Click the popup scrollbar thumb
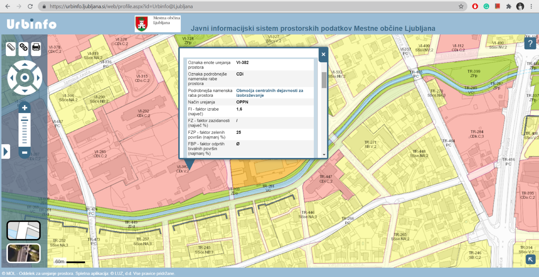539x277 pixels. tap(324, 80)
